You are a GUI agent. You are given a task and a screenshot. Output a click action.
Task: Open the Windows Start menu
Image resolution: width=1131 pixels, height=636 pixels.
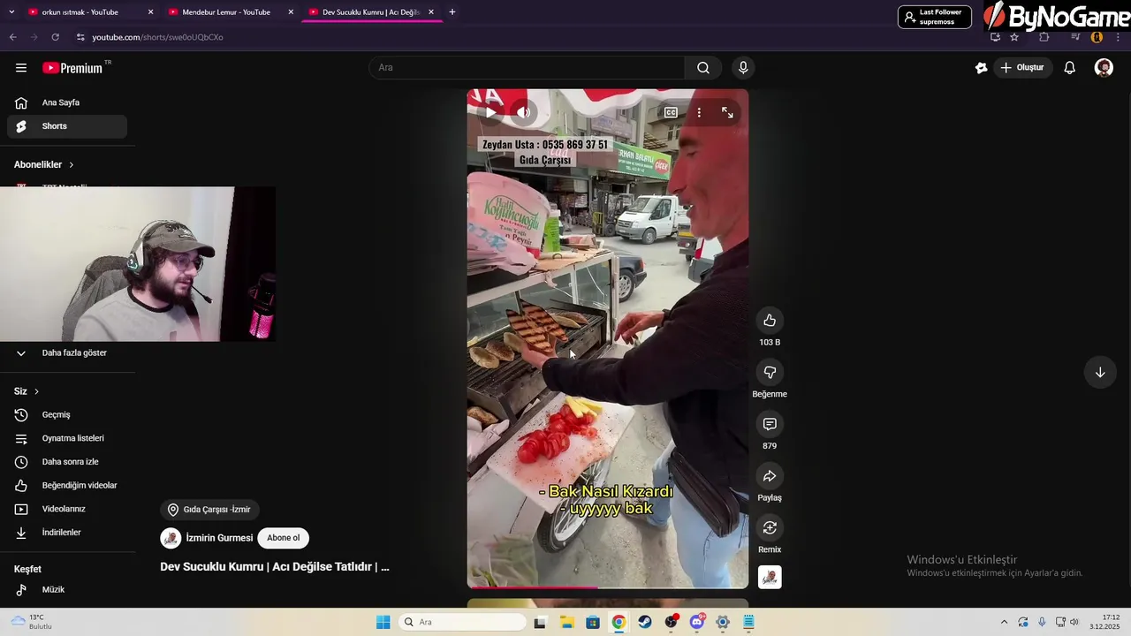[383, 623]
